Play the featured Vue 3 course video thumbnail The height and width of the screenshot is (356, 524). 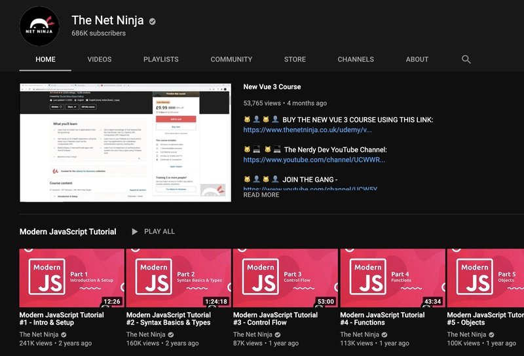[125, 143]
